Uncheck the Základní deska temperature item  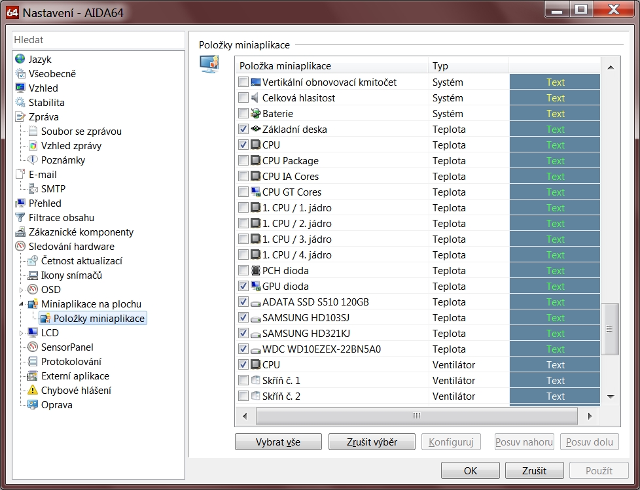(x=243, y=129)
